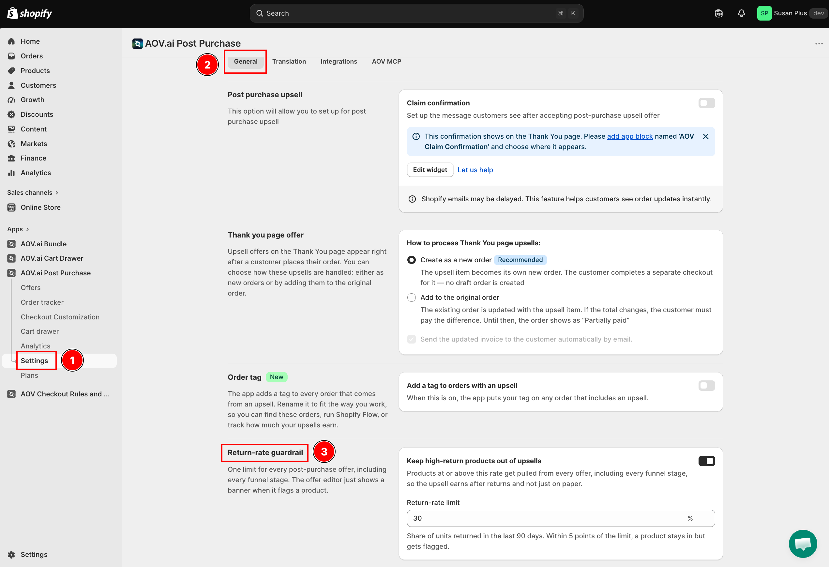This screenshot has height=567, width=829.
Task: Click the Growth icon in sidebar
Action: (x=11, y=100)
